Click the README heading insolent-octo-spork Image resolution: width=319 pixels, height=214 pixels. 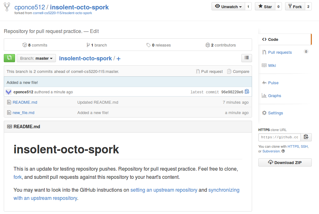click(x=66, y=150)
